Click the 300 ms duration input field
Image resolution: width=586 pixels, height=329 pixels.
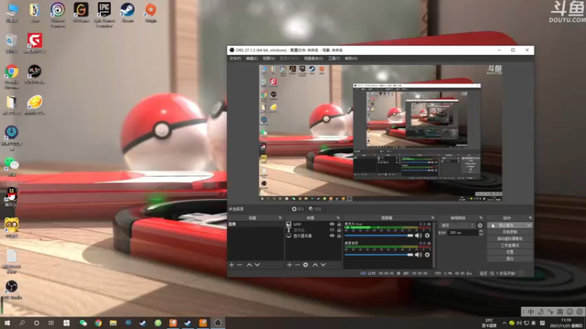coord(463,232)
